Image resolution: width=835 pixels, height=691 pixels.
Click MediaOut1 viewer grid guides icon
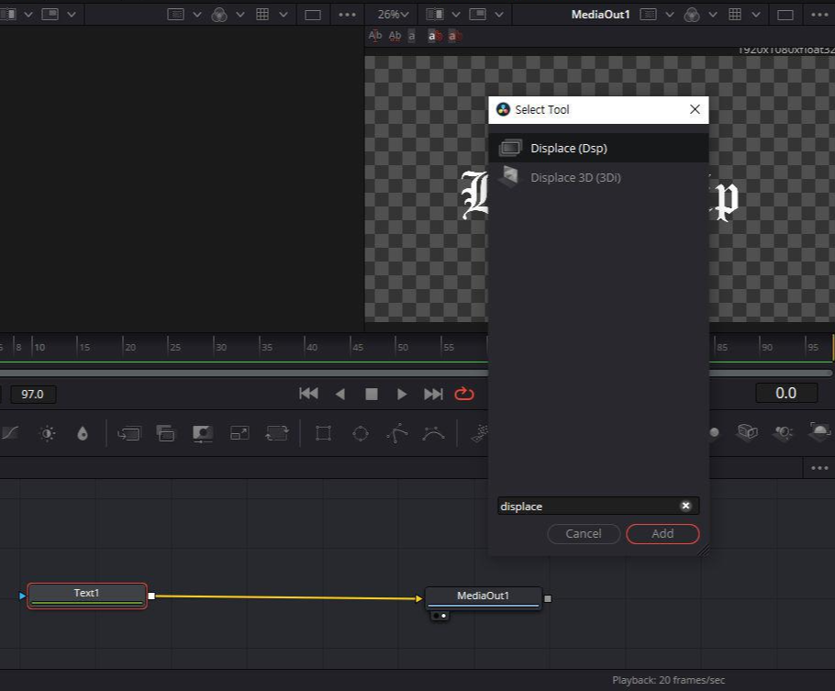735,15
